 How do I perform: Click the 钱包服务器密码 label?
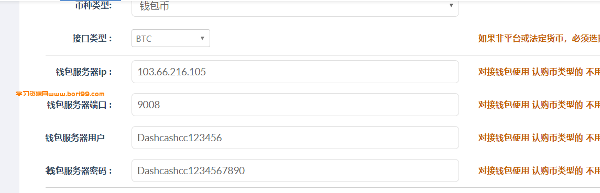[x=80, y=171]
